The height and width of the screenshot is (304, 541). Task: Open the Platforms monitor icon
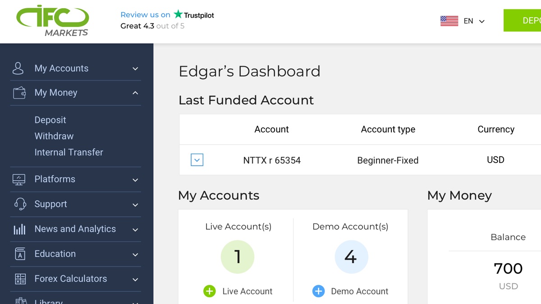point(18,179)
